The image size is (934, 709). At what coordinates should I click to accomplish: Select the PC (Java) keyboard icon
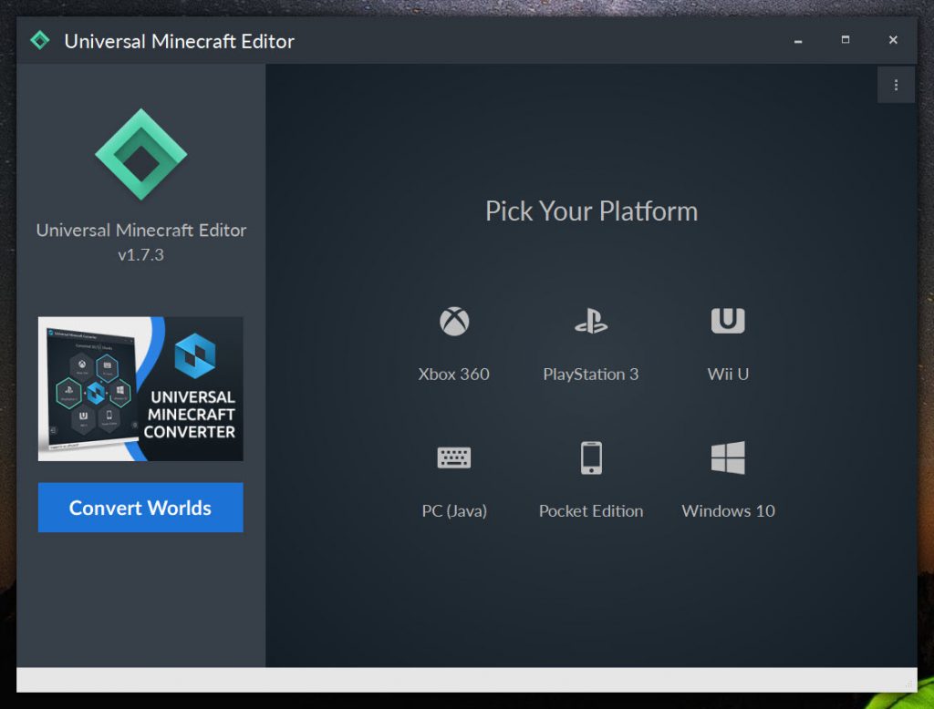tap(454, 457)
